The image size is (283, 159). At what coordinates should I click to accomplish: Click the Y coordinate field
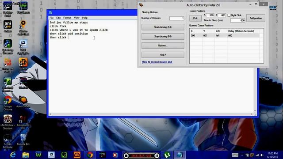pyautogui.click(x=222, y=15)
